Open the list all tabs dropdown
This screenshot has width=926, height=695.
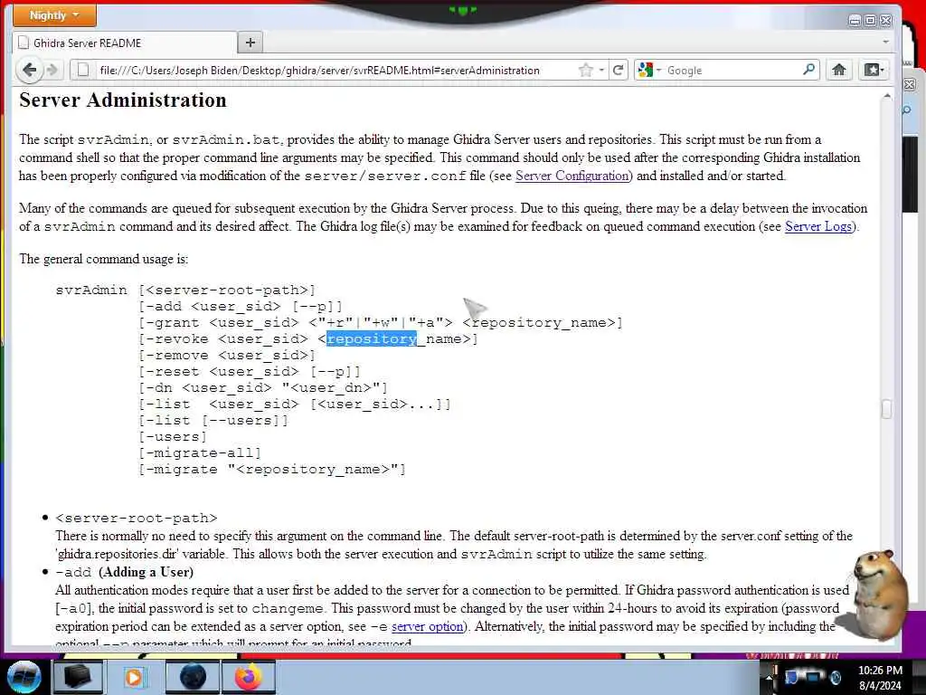[x=885, y=43]
